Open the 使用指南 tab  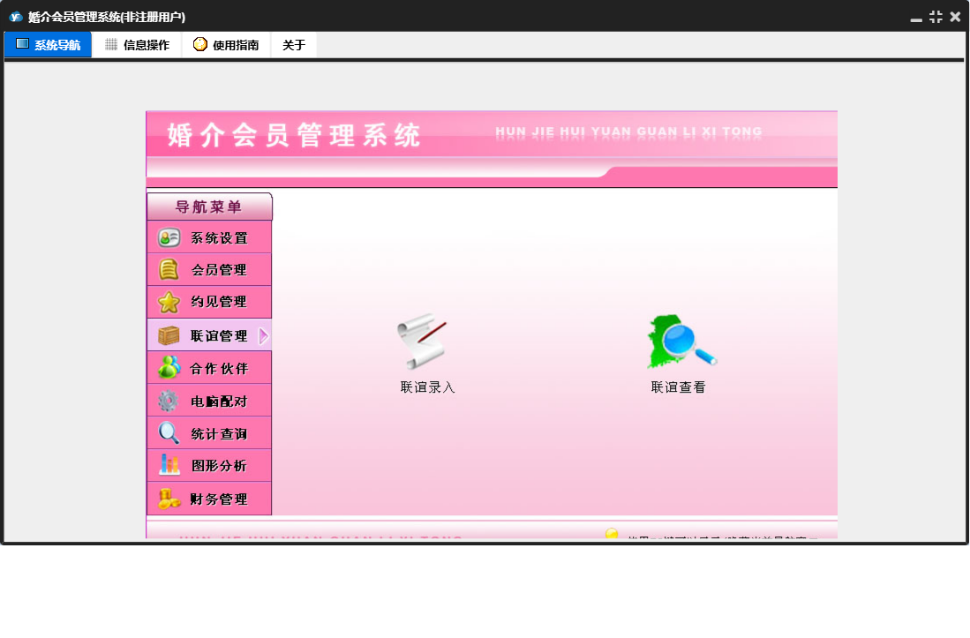pyautogui.click(x=226, y=44)
